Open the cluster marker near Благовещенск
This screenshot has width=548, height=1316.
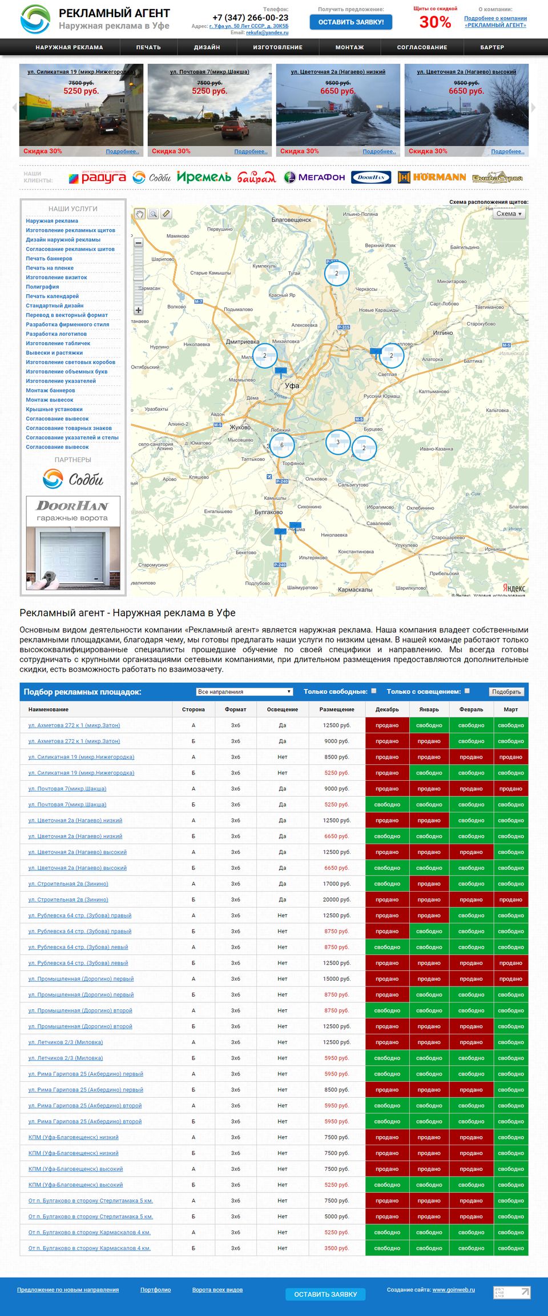[x=337, y=274]
